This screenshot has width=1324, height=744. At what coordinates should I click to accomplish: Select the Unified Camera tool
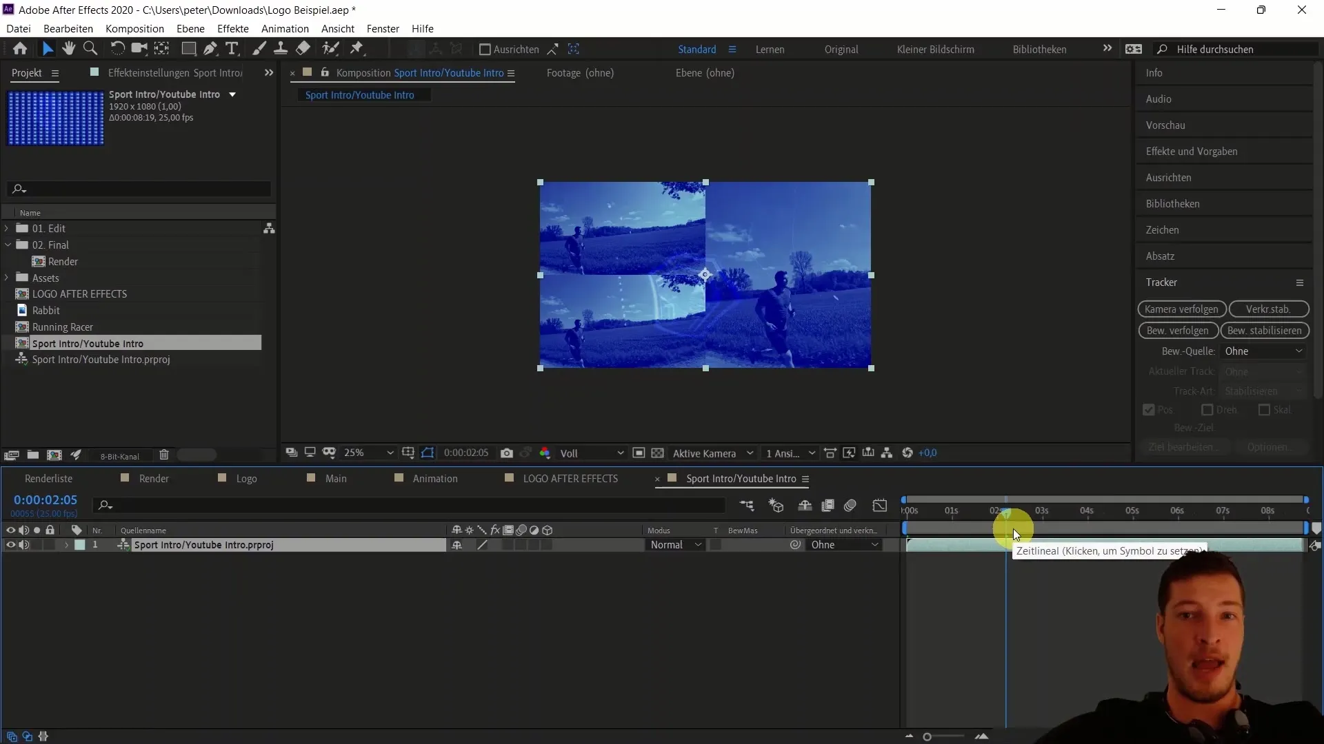140,49
